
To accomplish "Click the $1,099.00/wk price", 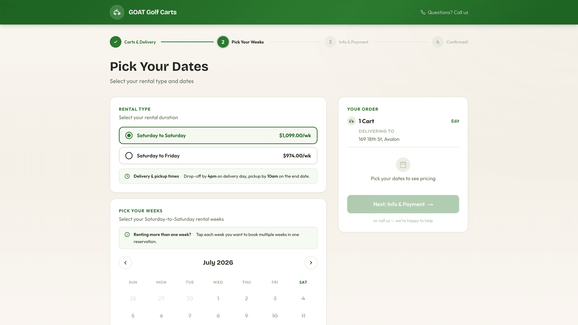I will [x=295, y=135].
